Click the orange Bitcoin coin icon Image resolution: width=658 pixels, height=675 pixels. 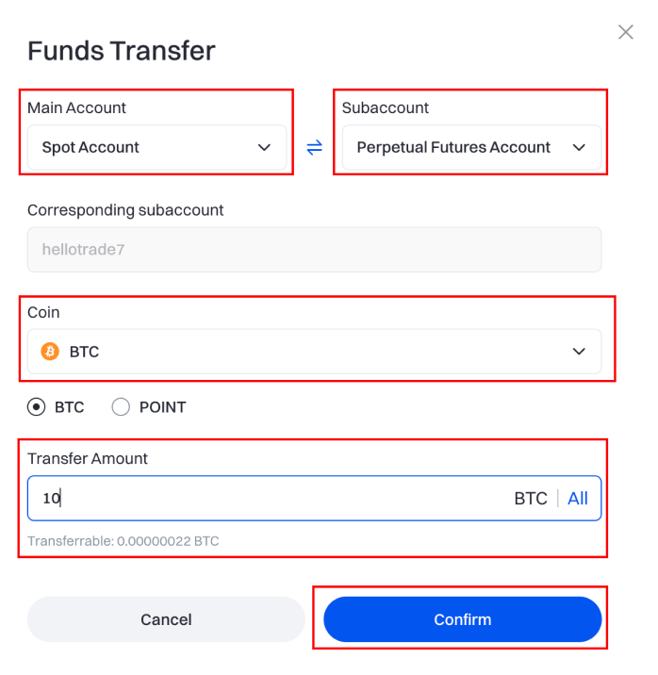click(x=50, y=352)
